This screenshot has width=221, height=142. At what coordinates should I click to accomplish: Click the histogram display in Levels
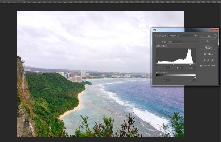pyautogui.click(x=176, y=56)
